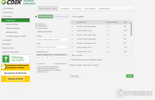Click the price cell 1300
Viewport: 155px width, 100px height.
[x=125, y=31]
